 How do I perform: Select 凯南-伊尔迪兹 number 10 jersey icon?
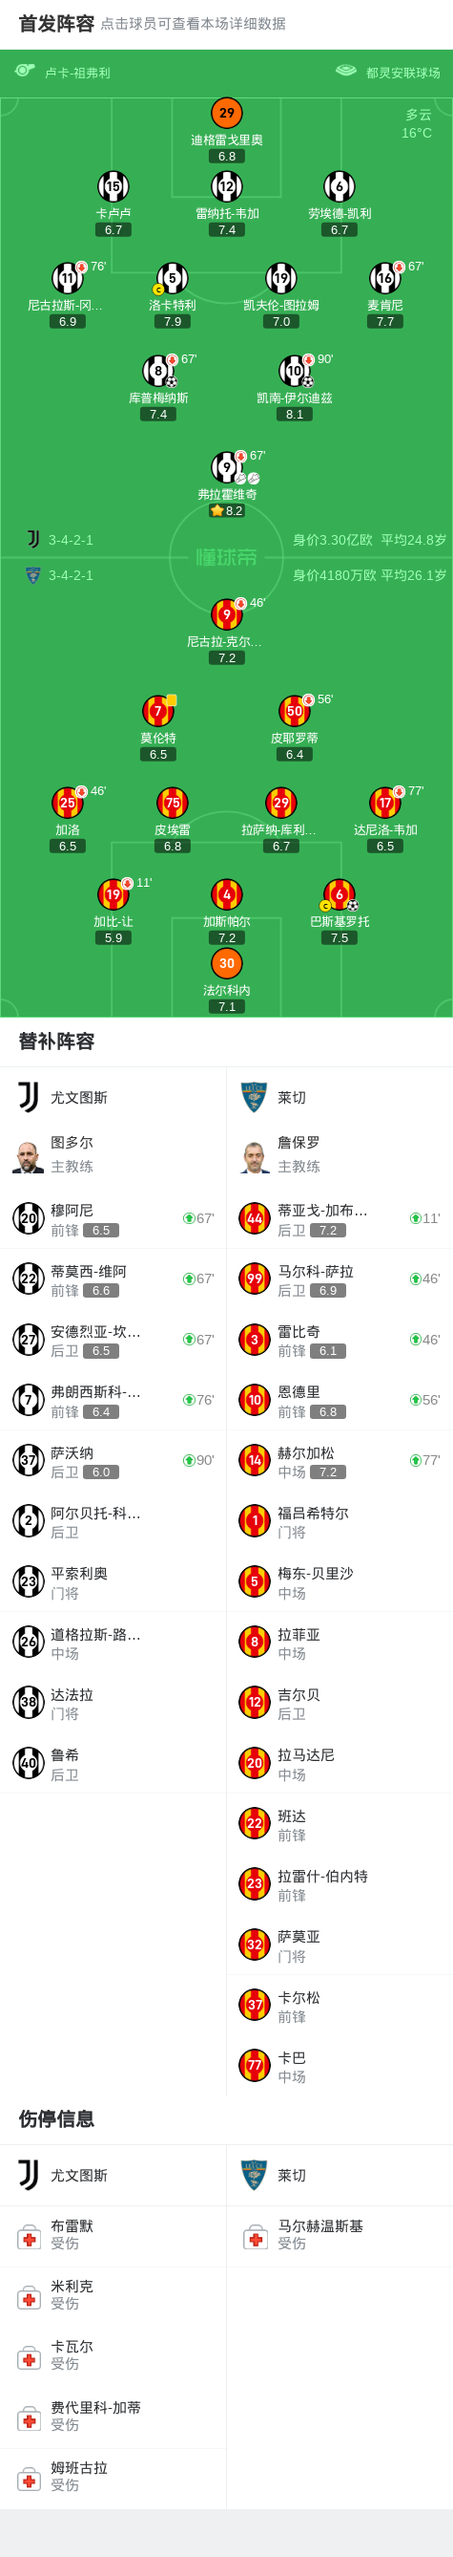295,370
